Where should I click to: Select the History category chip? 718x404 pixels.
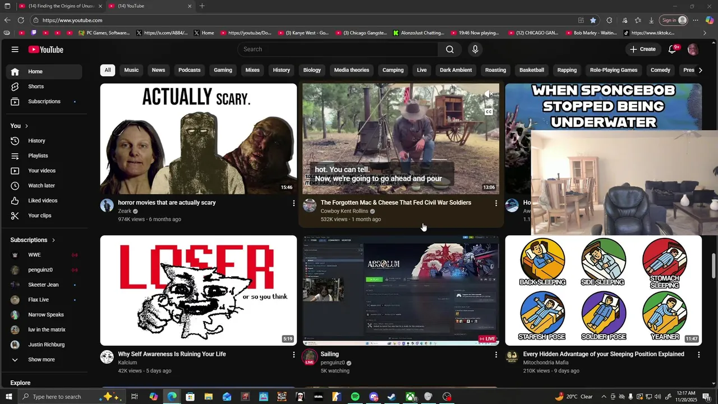pyautogui.click(x=282, y=70)
